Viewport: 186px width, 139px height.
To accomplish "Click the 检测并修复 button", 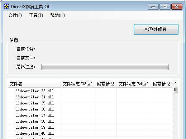I will tap(156, 29).
